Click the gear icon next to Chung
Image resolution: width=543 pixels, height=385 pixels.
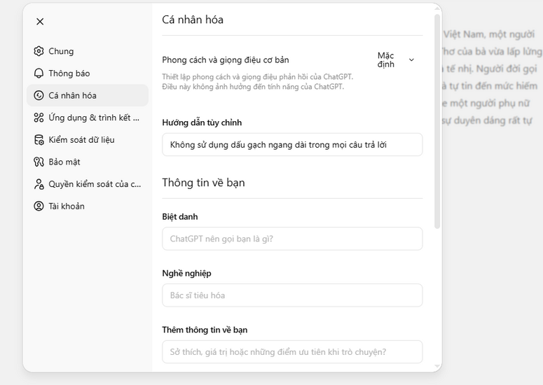39,51
